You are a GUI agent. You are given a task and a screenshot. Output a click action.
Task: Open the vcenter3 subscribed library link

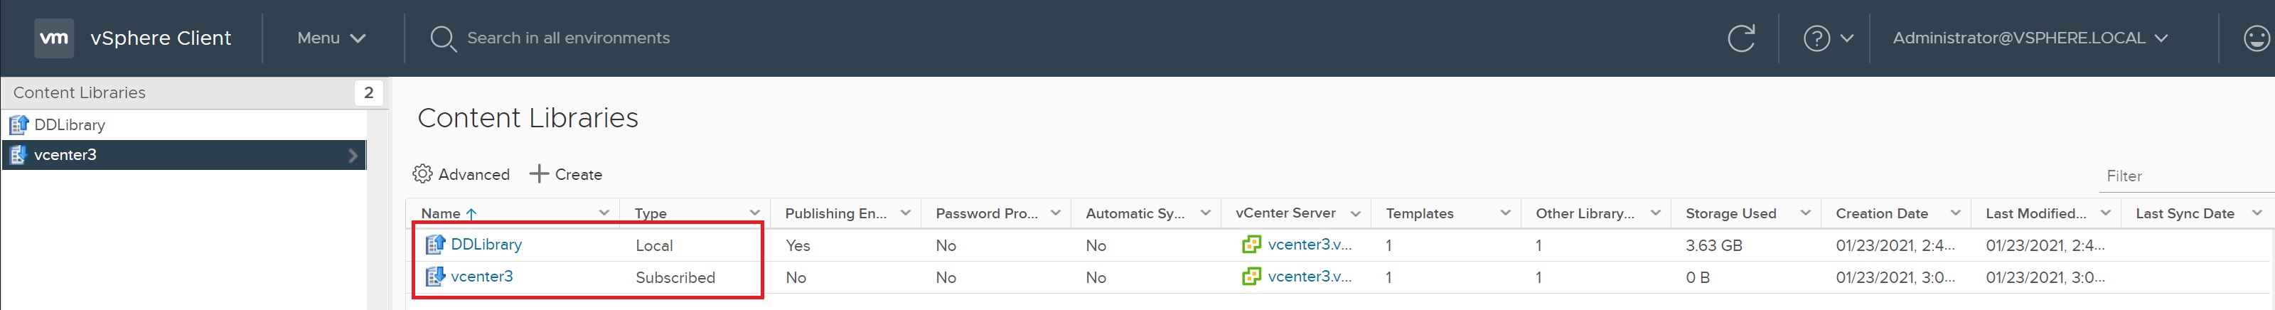(x=481, y=277)
